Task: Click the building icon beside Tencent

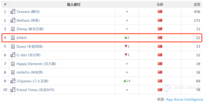Action: pyautogui.click(x=13, y=12)
